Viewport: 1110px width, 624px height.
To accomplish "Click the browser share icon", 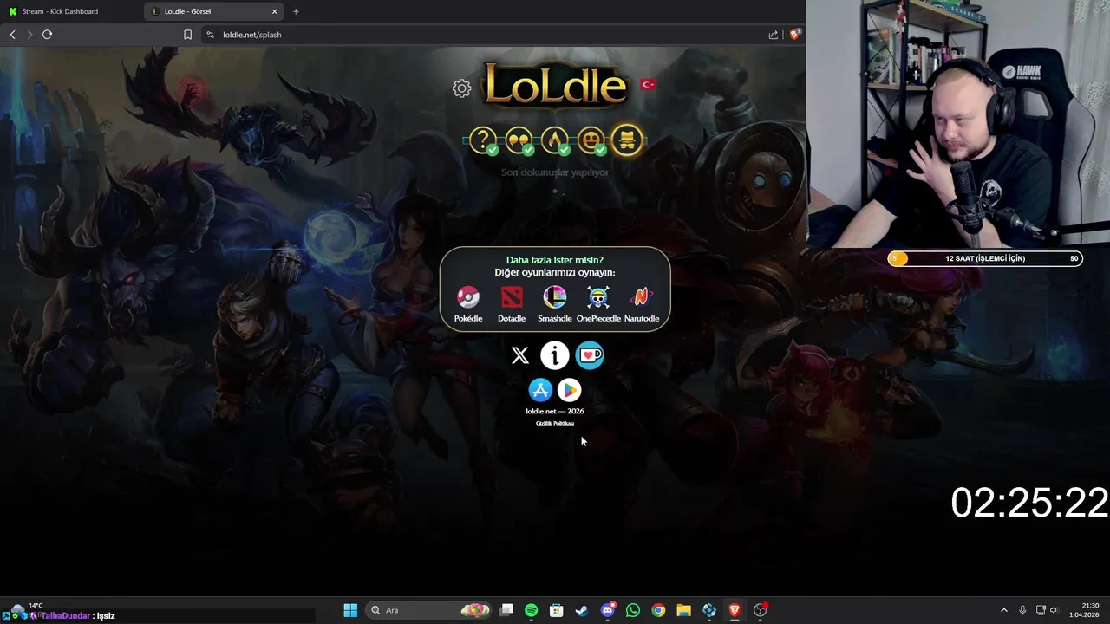I will pos(773,35).
